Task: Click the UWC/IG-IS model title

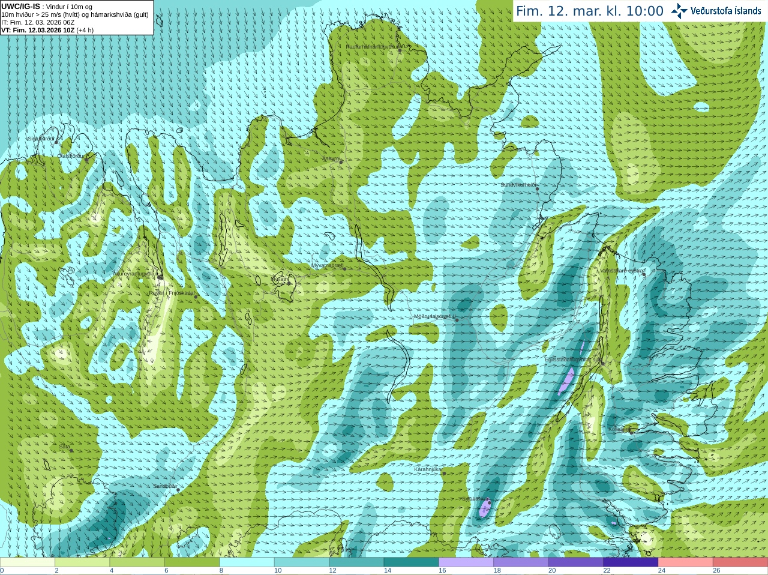Action: click(x=20, y=7)
